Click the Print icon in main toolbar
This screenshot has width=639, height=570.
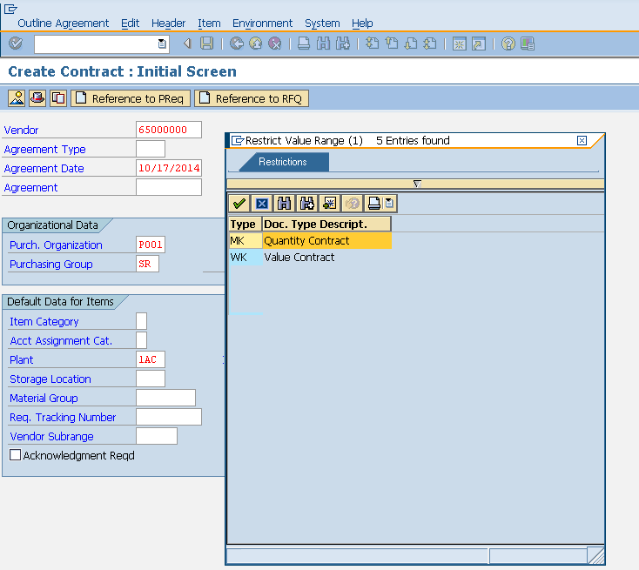pos(304,44)
